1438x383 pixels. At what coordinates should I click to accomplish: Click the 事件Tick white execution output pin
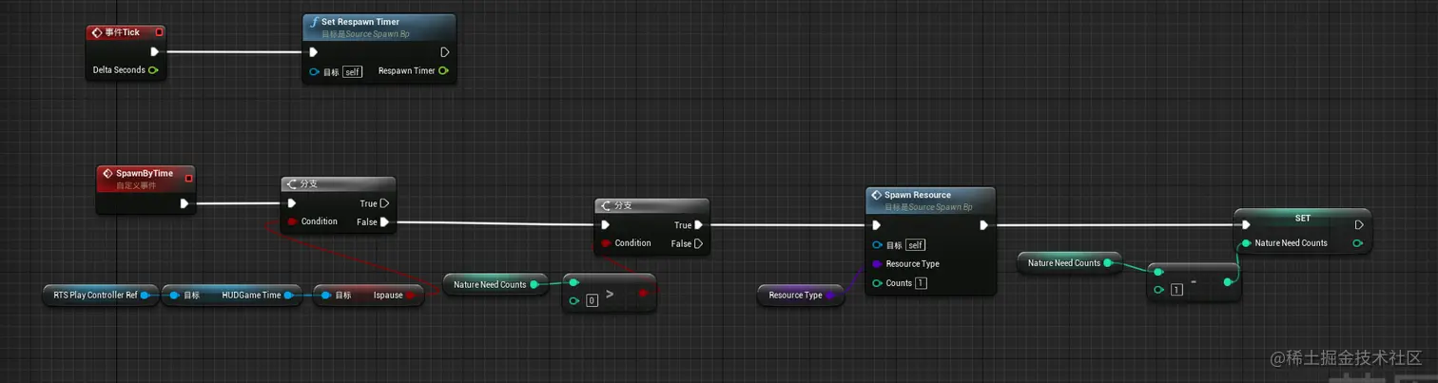click(154, 51)
